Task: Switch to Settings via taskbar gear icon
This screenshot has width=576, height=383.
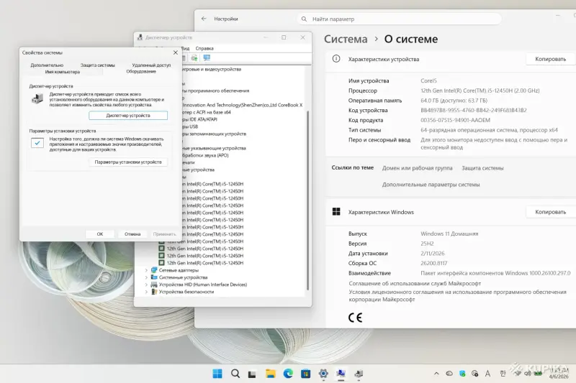Action: click(323, 374)
